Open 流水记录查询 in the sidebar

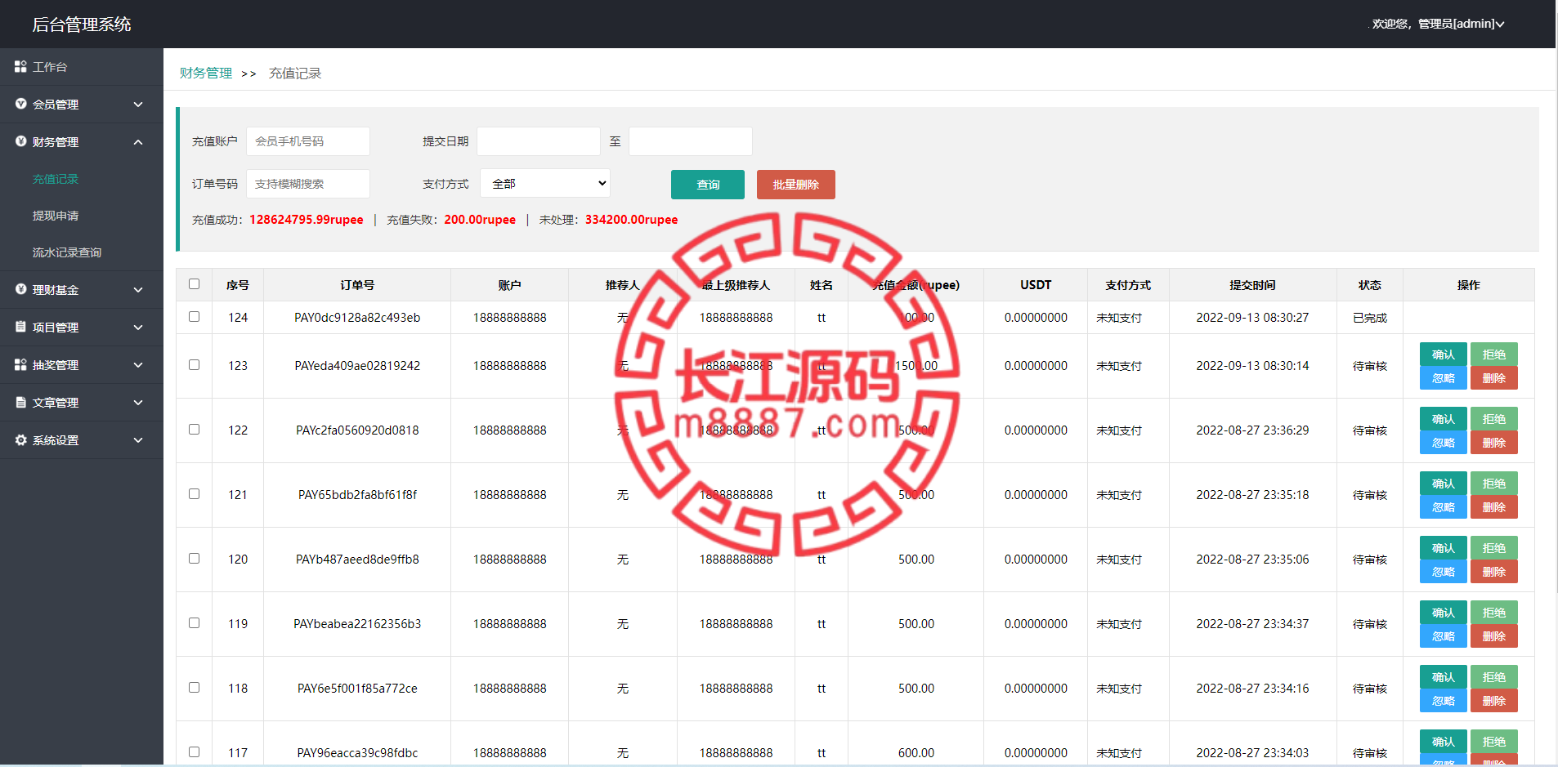[67, 252]
